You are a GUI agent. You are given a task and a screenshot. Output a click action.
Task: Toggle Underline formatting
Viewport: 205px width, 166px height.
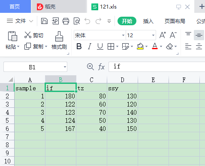[100, 47]
